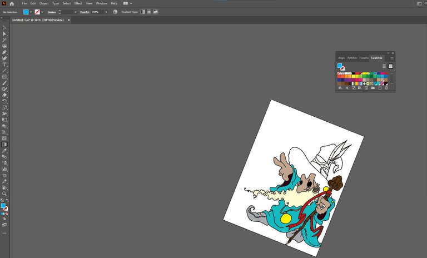Select the Shaper tool
Image resolution: width=427 pixels, height=258 pixels.
point(4,89)
